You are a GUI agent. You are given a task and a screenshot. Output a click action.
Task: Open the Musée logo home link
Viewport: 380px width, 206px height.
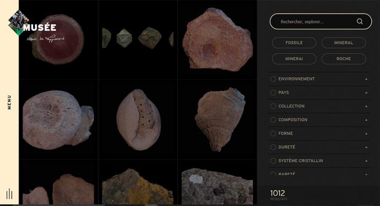[x=36, y=26]
